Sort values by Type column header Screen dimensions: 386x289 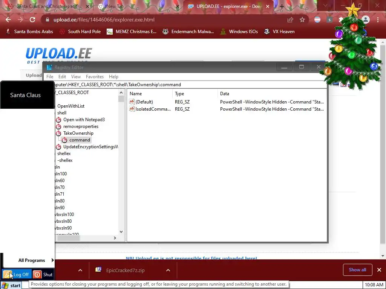[x=195, y=94]
